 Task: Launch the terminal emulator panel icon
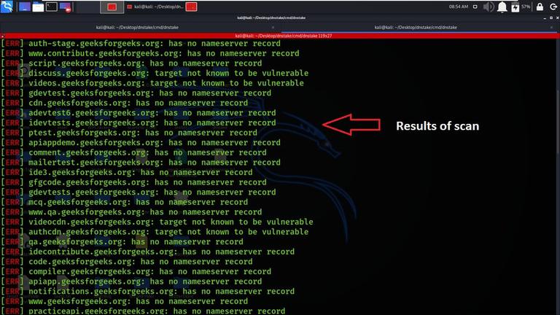point(52,7)
